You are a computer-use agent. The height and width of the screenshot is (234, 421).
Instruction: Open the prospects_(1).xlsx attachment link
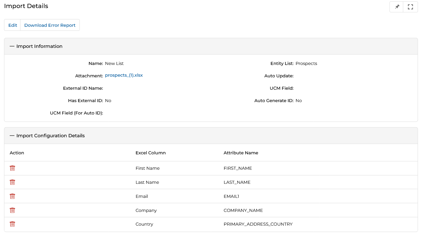(x=124, y=75)
